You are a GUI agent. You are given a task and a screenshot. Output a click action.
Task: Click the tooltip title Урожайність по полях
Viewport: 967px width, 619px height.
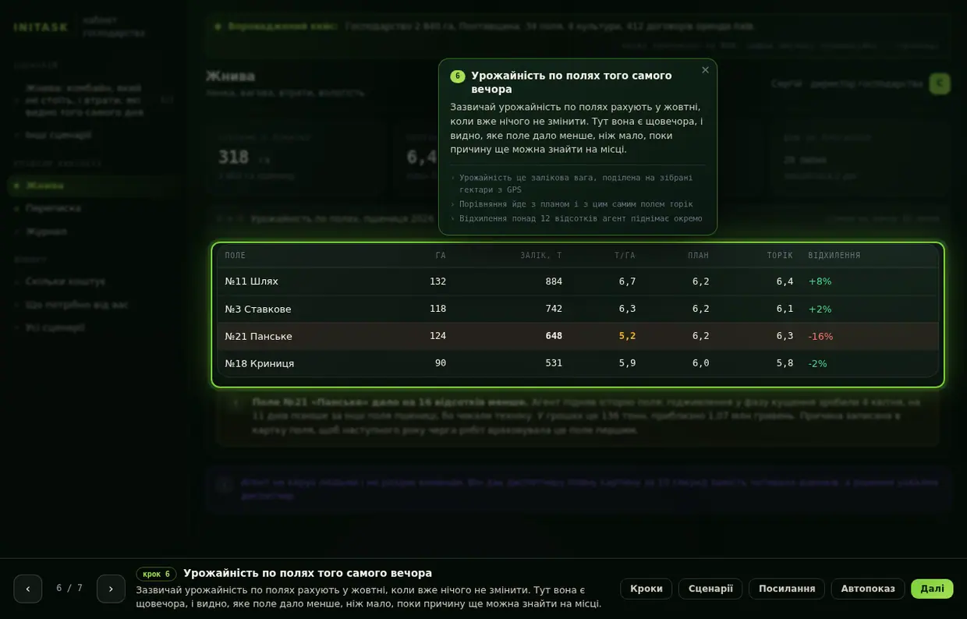click(571, 83)
